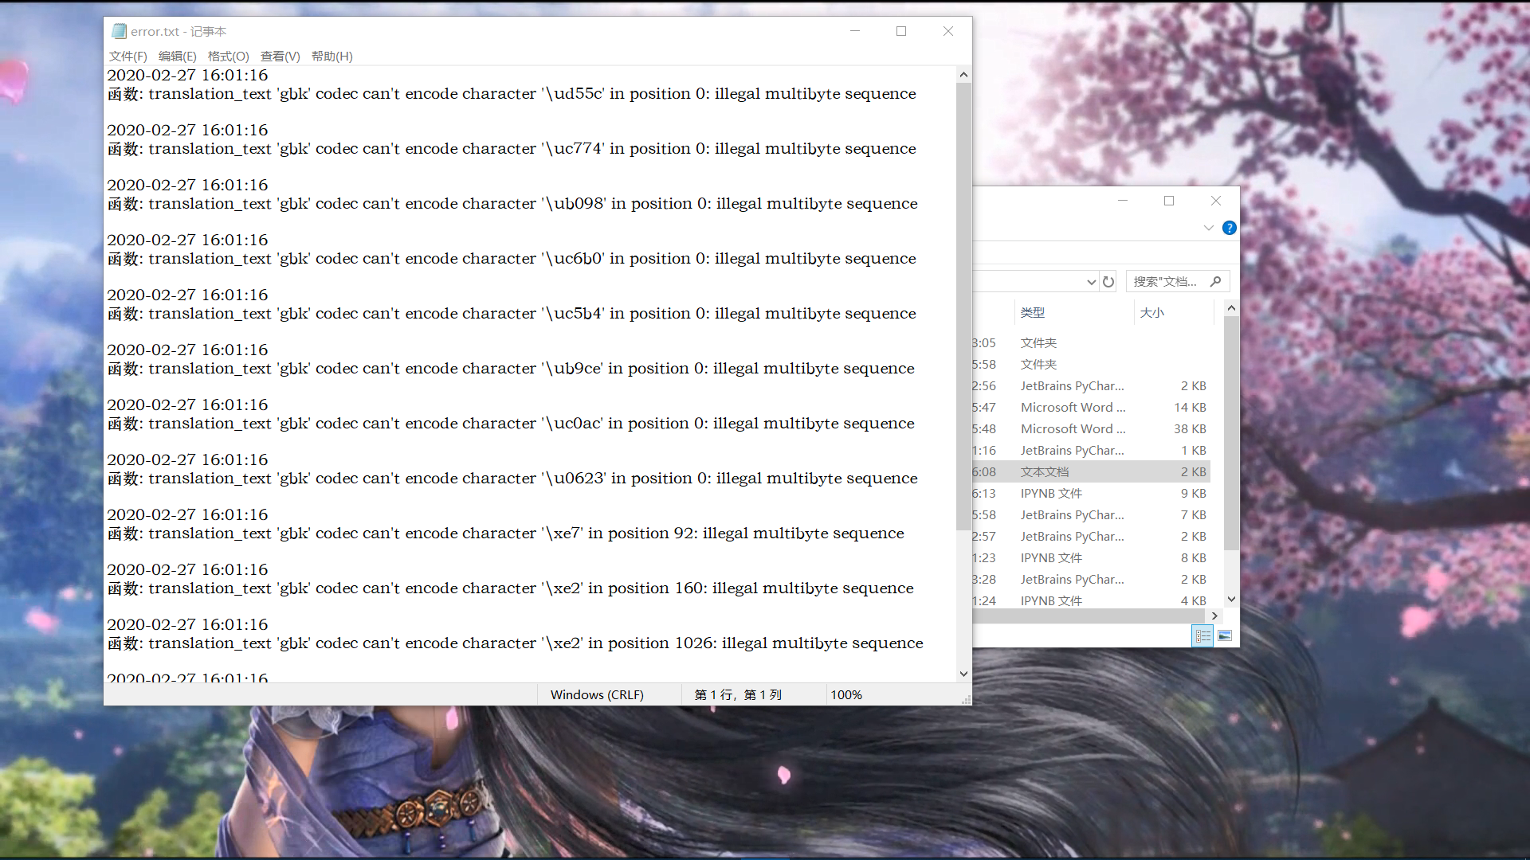Open the 文件(F) menu in Notepad
This screenshot has height=860, width=1530.
[x=127, y=56]
